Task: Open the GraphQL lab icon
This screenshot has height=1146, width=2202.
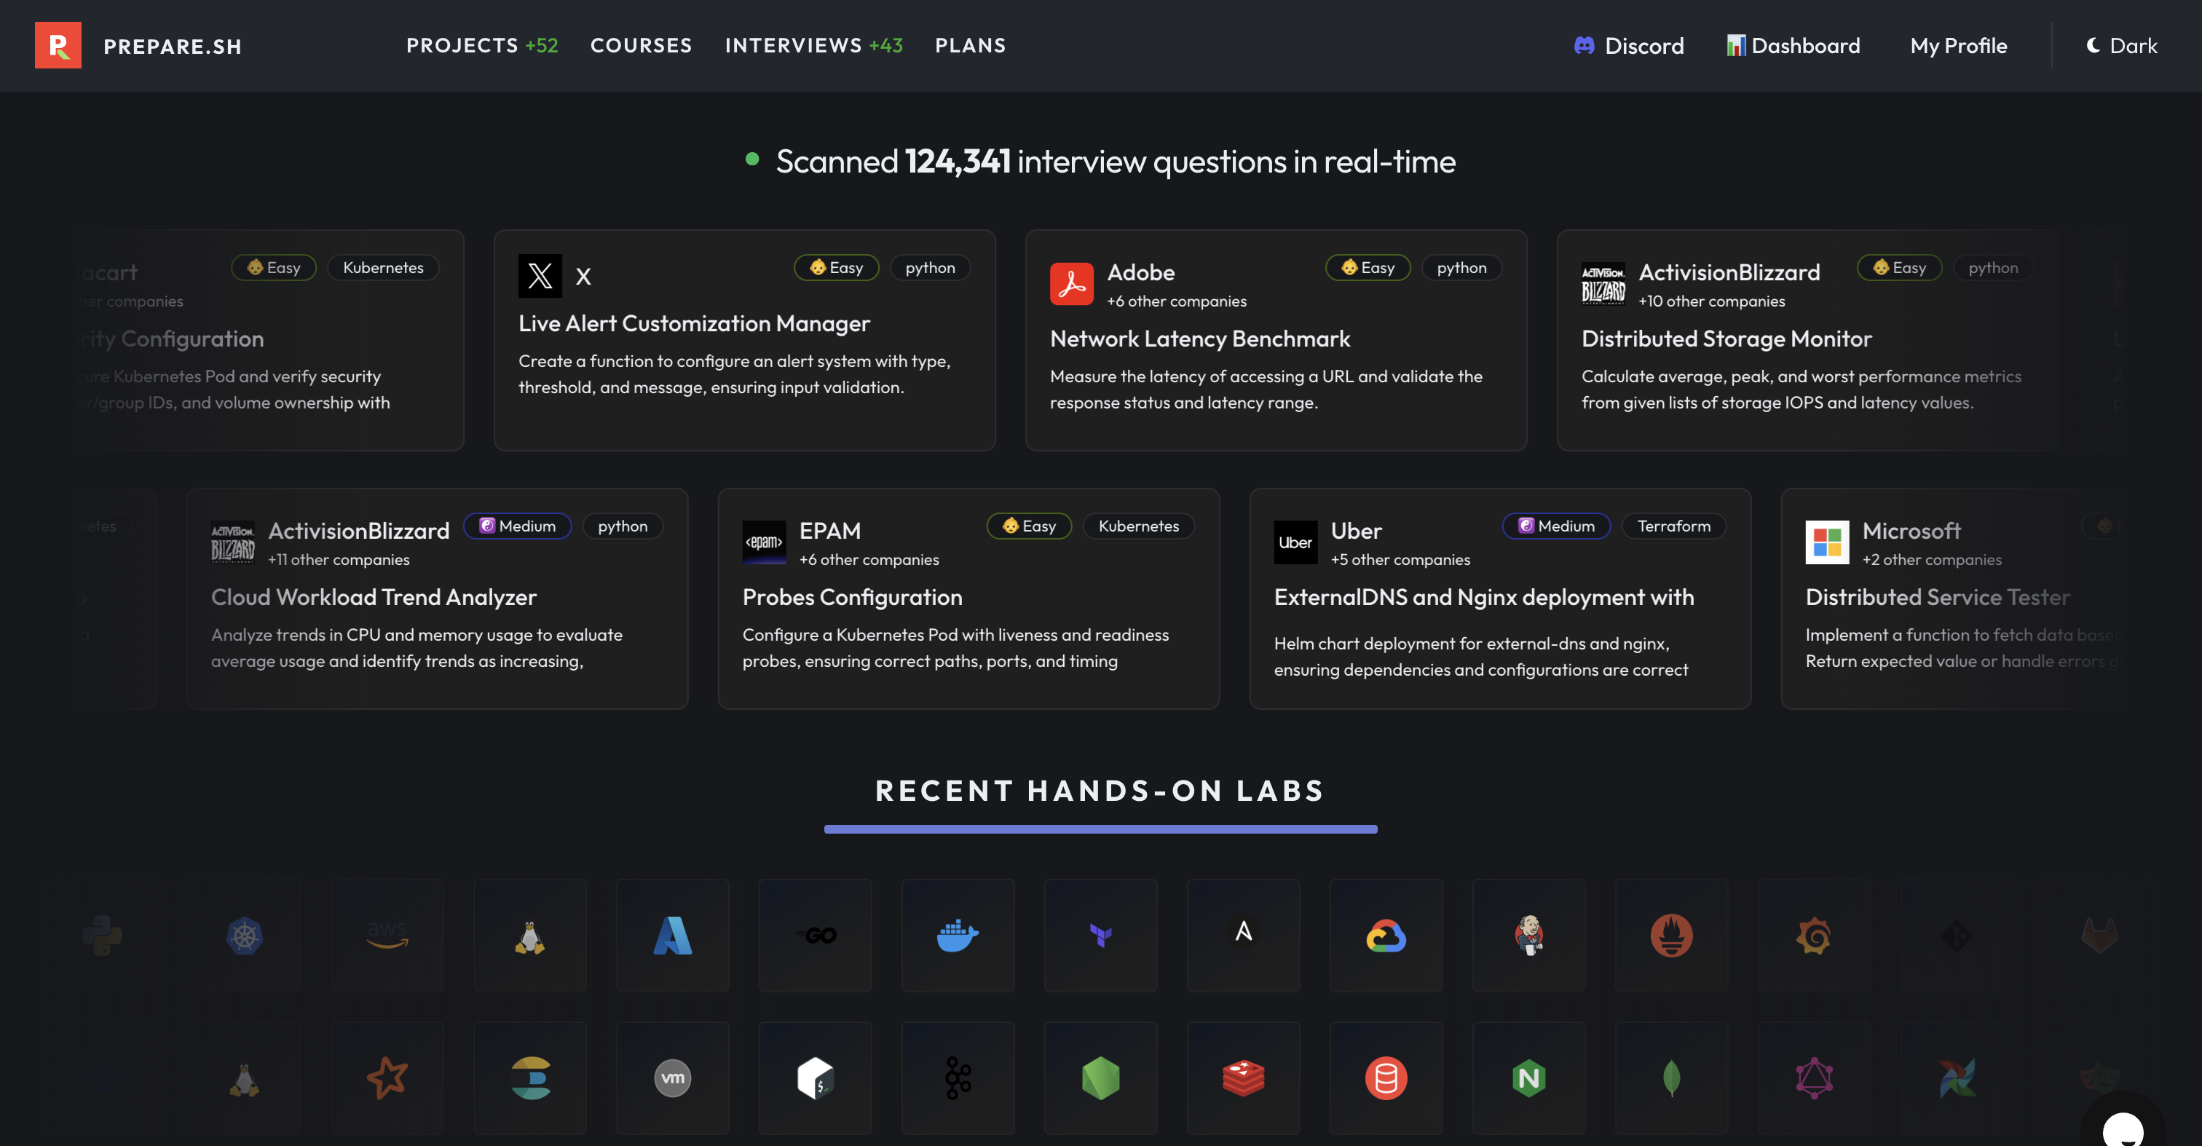Action: pyautogui.click(x=1815, y=1078)
